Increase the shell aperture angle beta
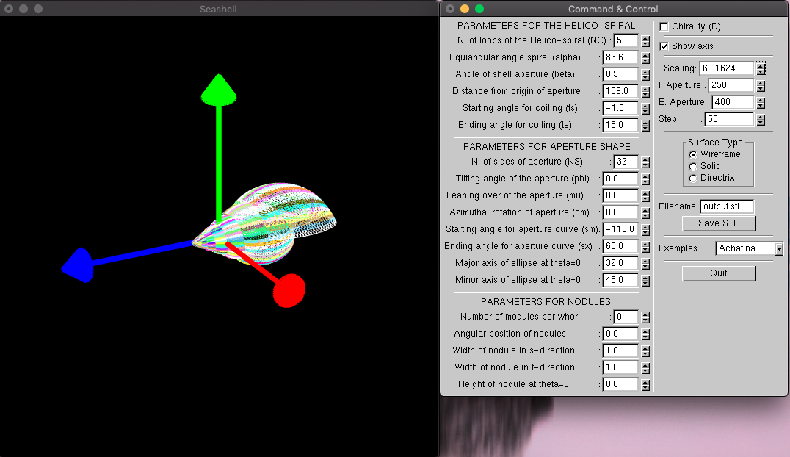Screen dimensions: 790x457 (x=645, y=71)
